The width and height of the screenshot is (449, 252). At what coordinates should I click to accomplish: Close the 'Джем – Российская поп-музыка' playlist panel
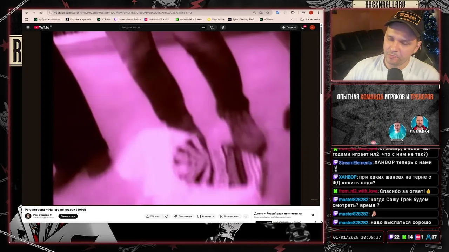coord(313,215)
